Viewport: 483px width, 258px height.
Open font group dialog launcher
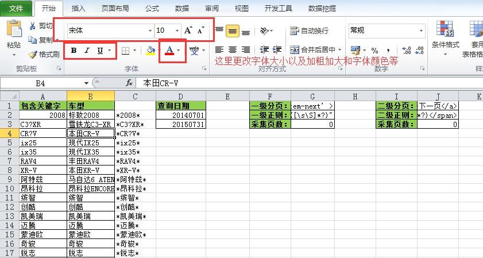coord(204,68)
